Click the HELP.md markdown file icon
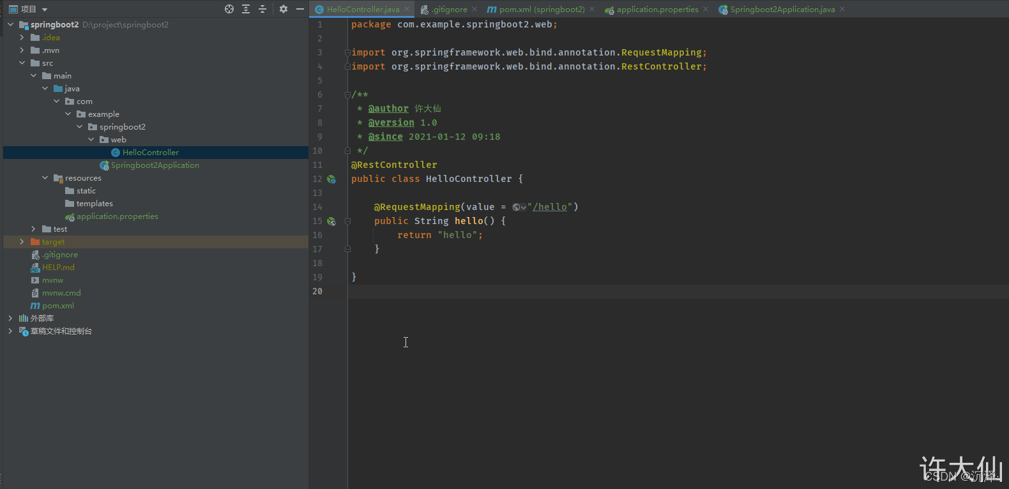This screenshot has width=1009, height=489. tap(35, 267)
